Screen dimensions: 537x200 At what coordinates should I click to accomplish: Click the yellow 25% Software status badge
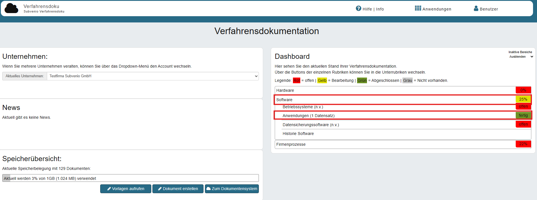pyautogui.click(x=523, y=99)
